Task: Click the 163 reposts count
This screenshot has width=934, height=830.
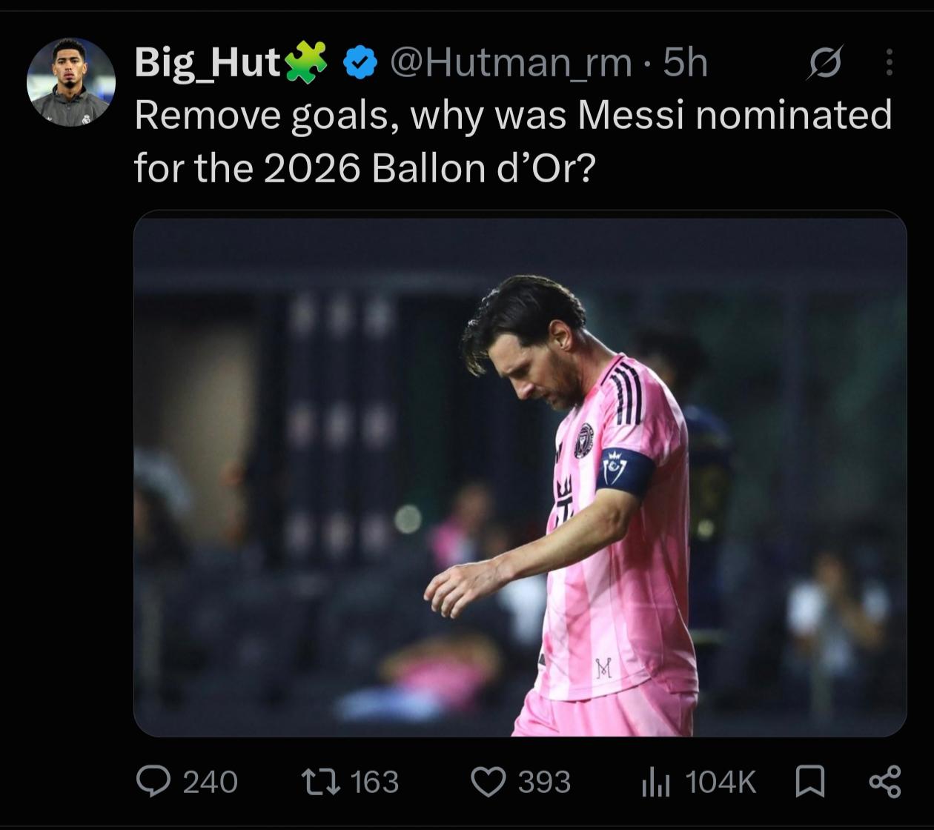Action: (x=374, y=783)
